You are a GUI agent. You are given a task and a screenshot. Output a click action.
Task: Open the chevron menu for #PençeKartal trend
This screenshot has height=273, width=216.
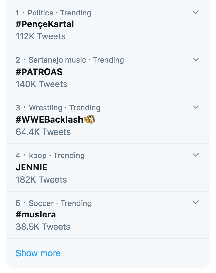(x=196, y=12)
